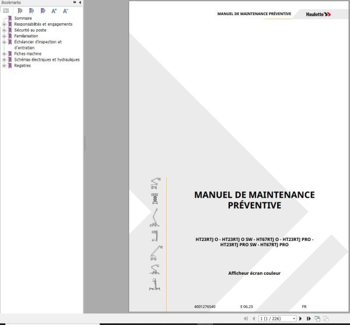The width and height of the screenshot is (350, 325).
Task: Go to the next page
Action: [300, 319]
